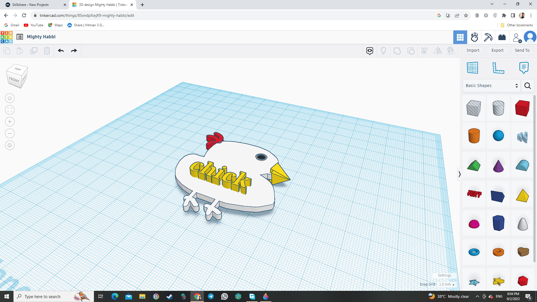Select the Workplane tool

click(x=472, y=67)
